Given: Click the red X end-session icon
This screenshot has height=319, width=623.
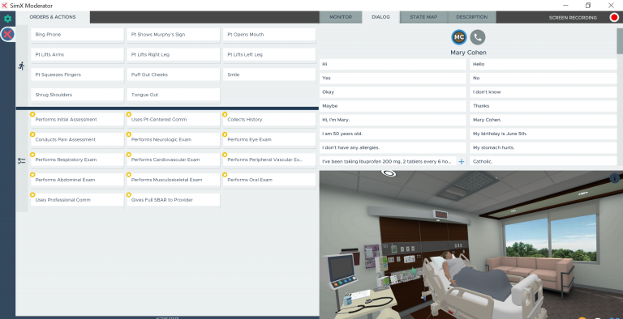Looking at the screenshot, I should pyautogui.click(x=7, y=35).
